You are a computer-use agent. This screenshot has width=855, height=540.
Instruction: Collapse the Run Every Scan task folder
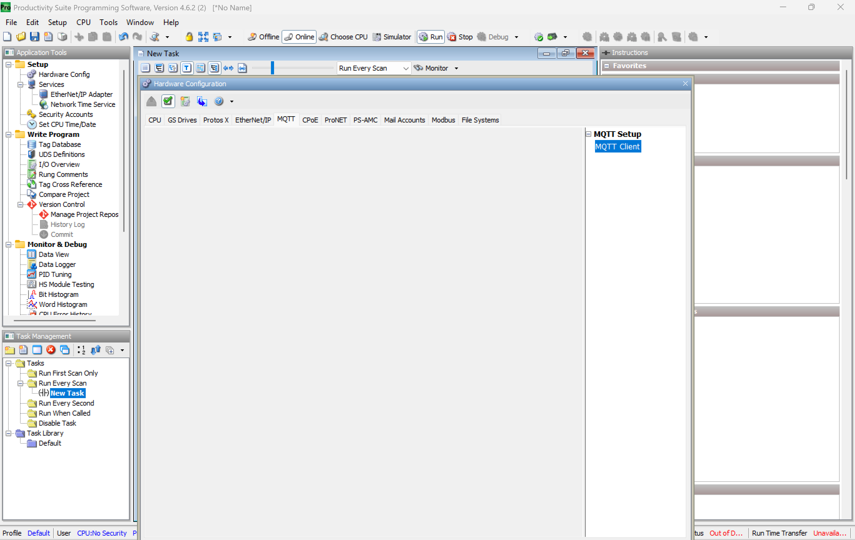tap(20, 383)
